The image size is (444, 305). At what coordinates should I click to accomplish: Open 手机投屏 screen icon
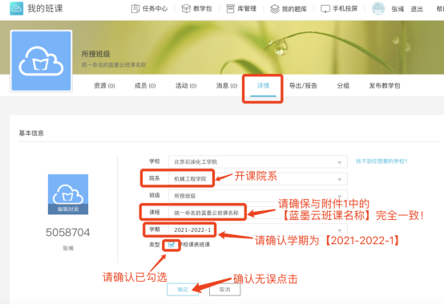[x=325, y=9]
